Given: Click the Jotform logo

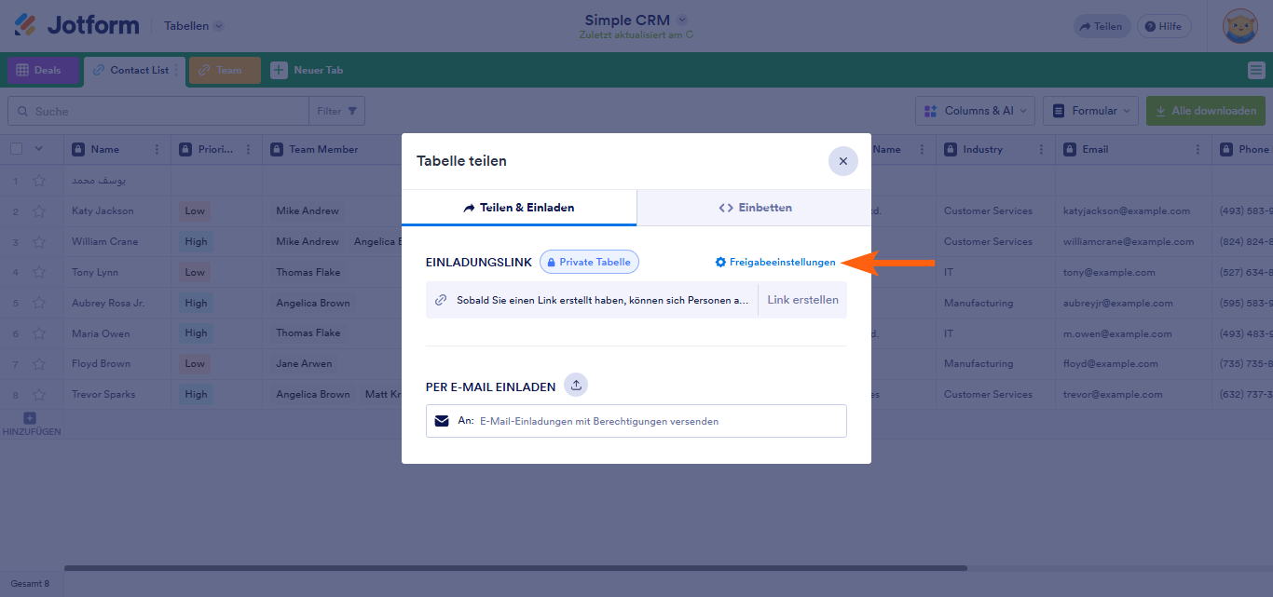Looking at the screenshot, I should pos(76,26).
